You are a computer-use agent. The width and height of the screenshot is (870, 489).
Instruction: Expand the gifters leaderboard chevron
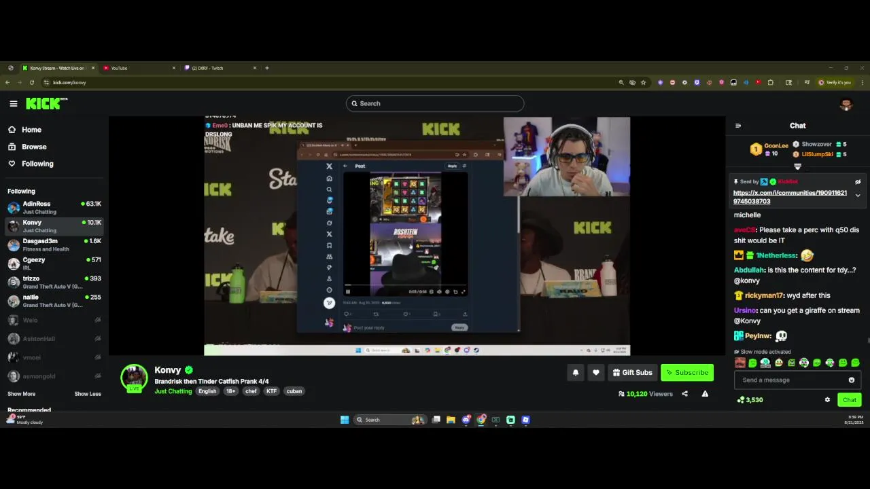[x=798, y=166]
